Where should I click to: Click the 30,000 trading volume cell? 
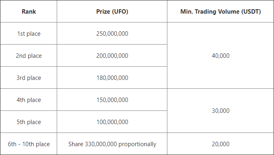pyautogui.click(x=220, y=111)
